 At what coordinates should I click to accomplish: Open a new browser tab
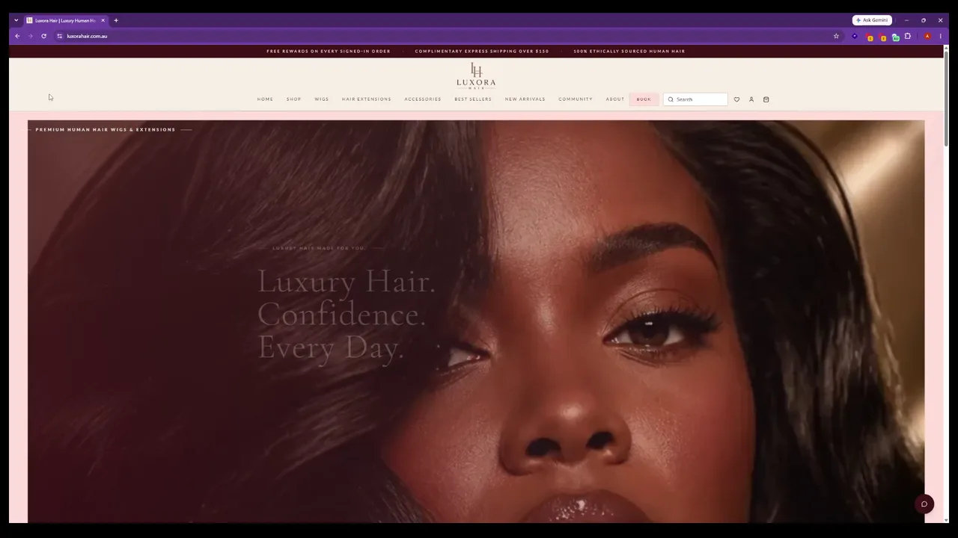click(116, 20)
